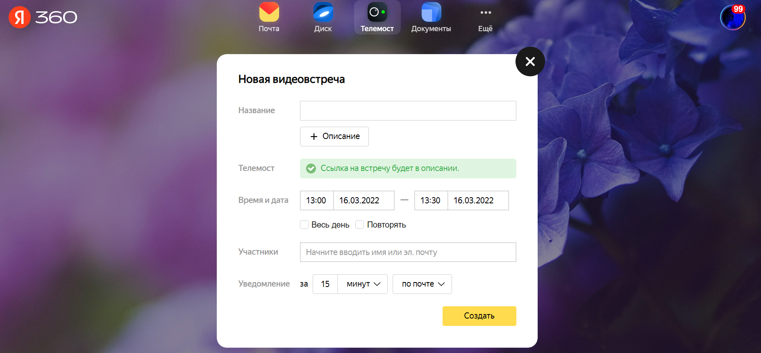Image resolution: width=761 pixels, height=353 pixels.
Task: Open the user profile avatar
Action: (732, 18)
